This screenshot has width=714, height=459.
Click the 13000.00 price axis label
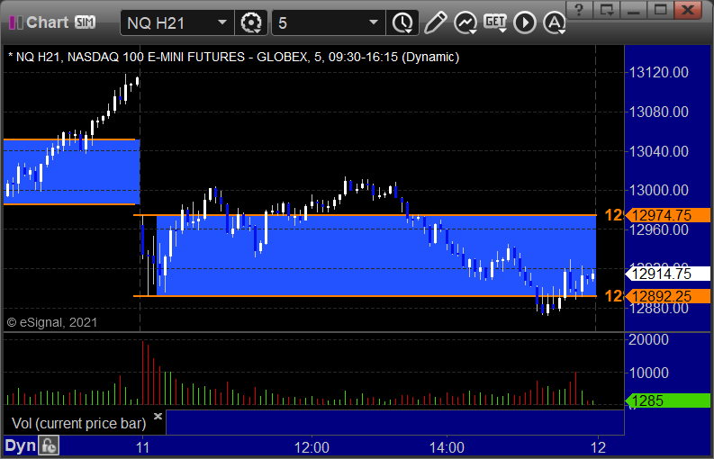[658, 190]
